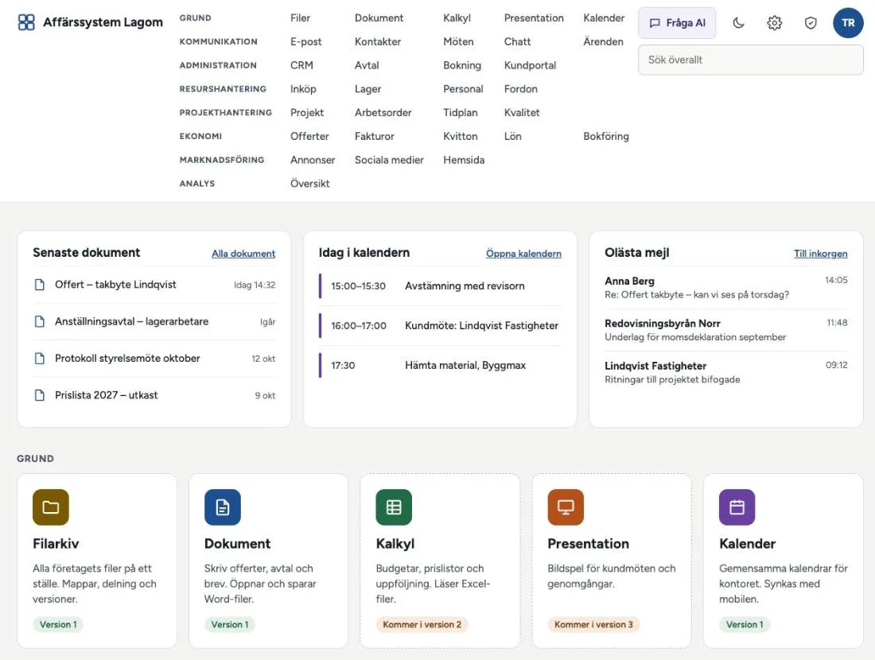875x660 pixels.
Task: Open the Offert – takbyte Lindqvist document
Action: coord(154,285)
